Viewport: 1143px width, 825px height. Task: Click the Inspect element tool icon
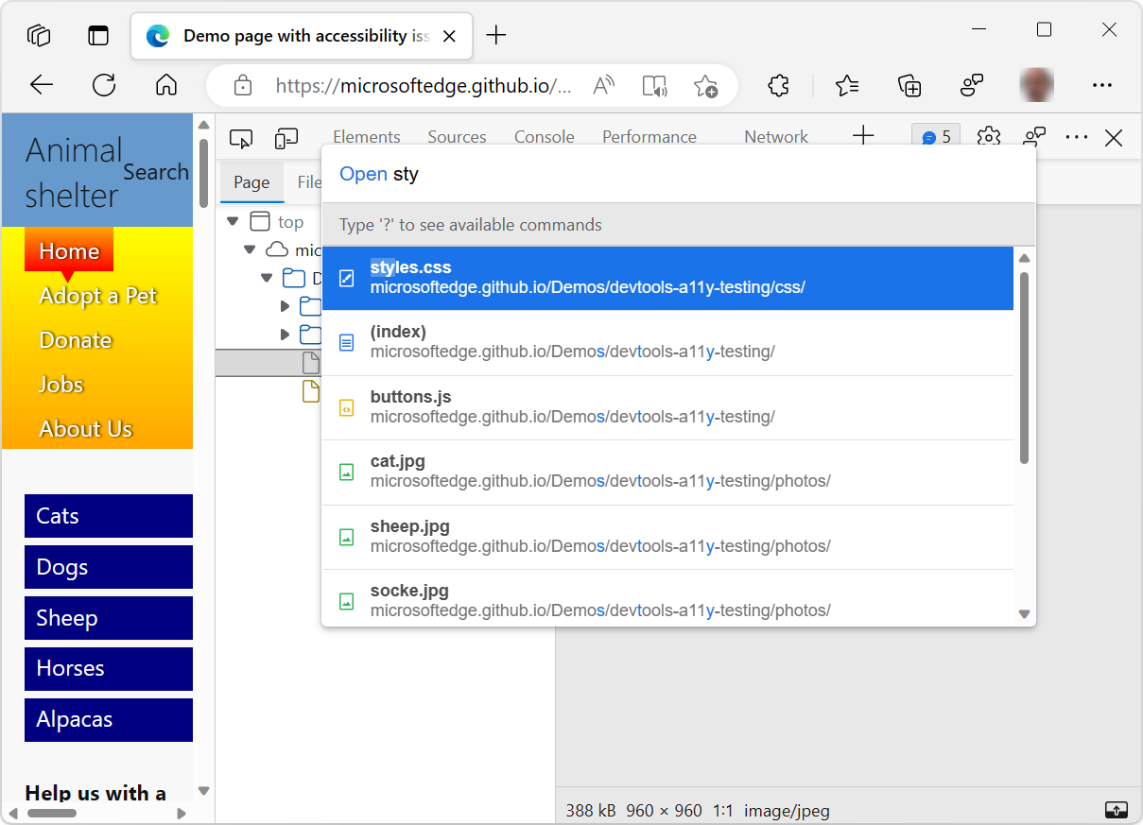(241, 139)
